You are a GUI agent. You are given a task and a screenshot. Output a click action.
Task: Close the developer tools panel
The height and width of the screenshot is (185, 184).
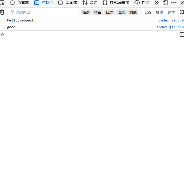pos(182,3)
